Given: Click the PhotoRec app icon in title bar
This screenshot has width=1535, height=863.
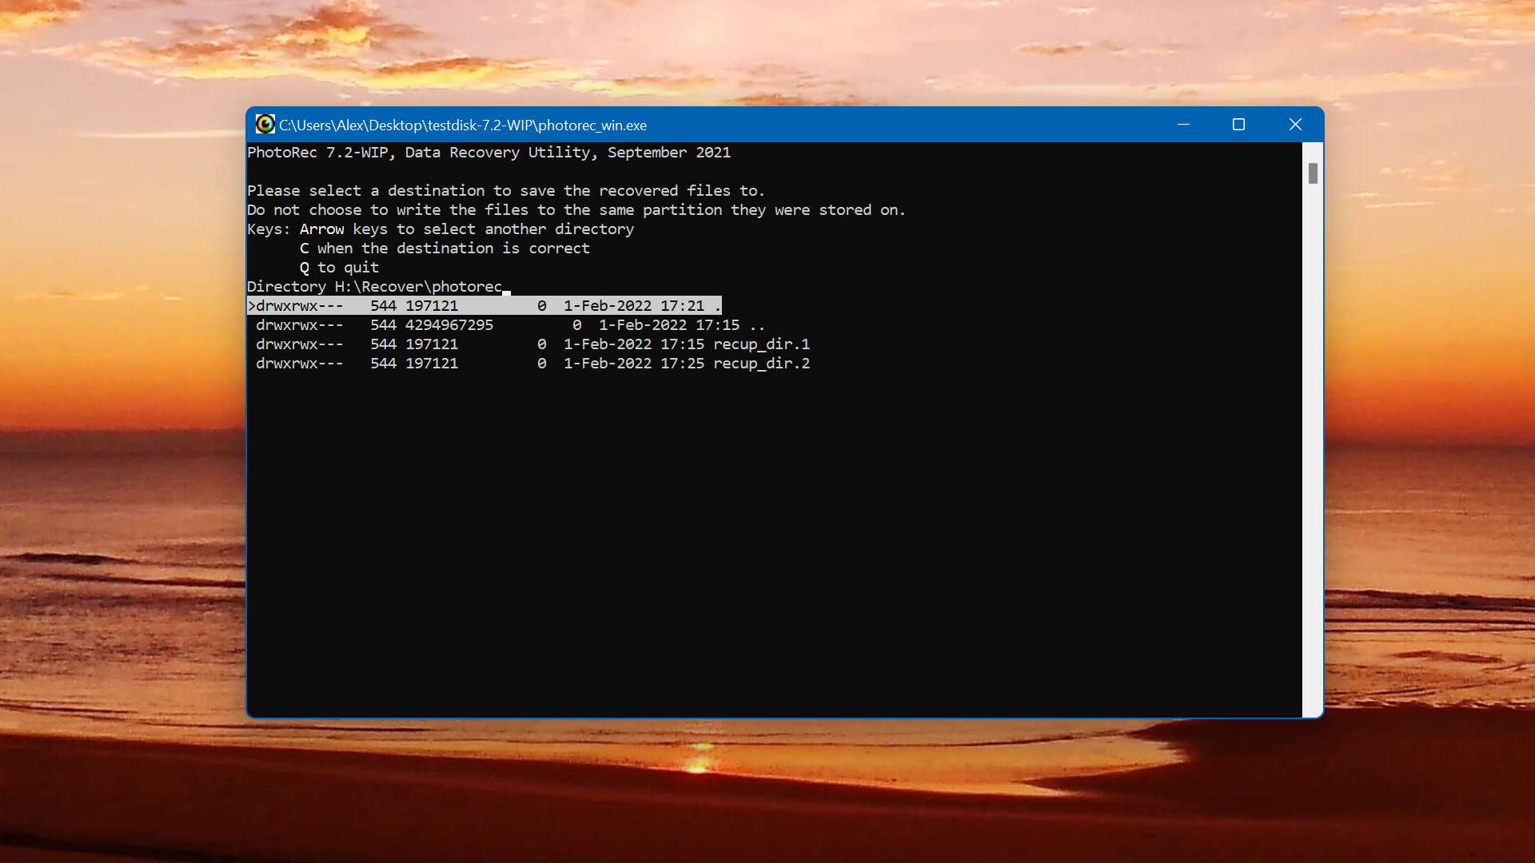Looking at the screenshot, I should point(265,125).
